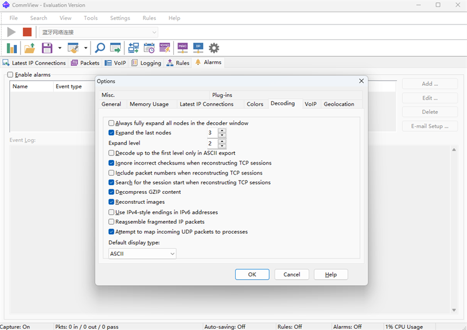This screenshot has width=467, height=330.
Task: Uncheck Expand the last nodes
Action: tap(111, 133)
